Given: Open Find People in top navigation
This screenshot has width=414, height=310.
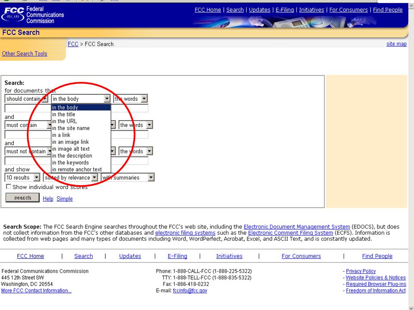Looking at the screenshot, I should tap(388, 10).
